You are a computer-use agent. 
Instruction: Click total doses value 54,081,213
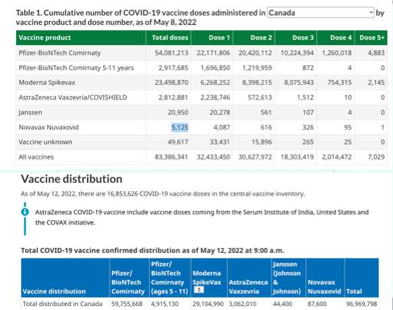(171, 53)
